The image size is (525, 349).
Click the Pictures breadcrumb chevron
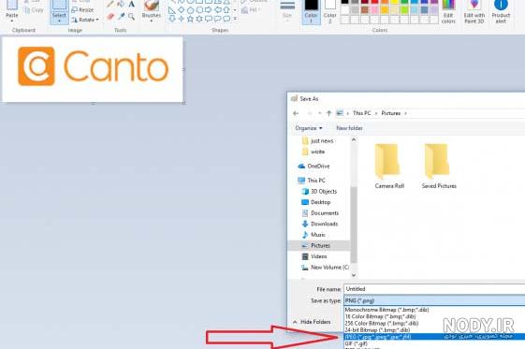click(x=405, y=113)
